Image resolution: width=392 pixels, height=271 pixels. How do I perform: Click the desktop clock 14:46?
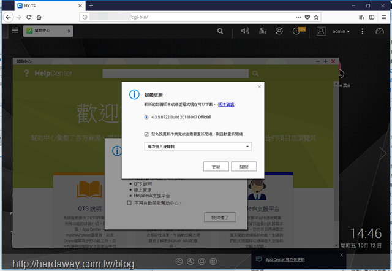tap(366, 233)
